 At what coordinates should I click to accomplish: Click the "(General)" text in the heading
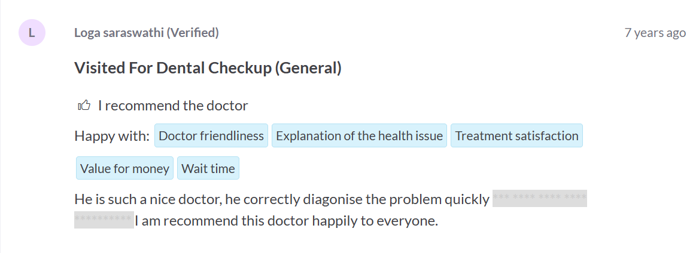[x=308, y=68]
